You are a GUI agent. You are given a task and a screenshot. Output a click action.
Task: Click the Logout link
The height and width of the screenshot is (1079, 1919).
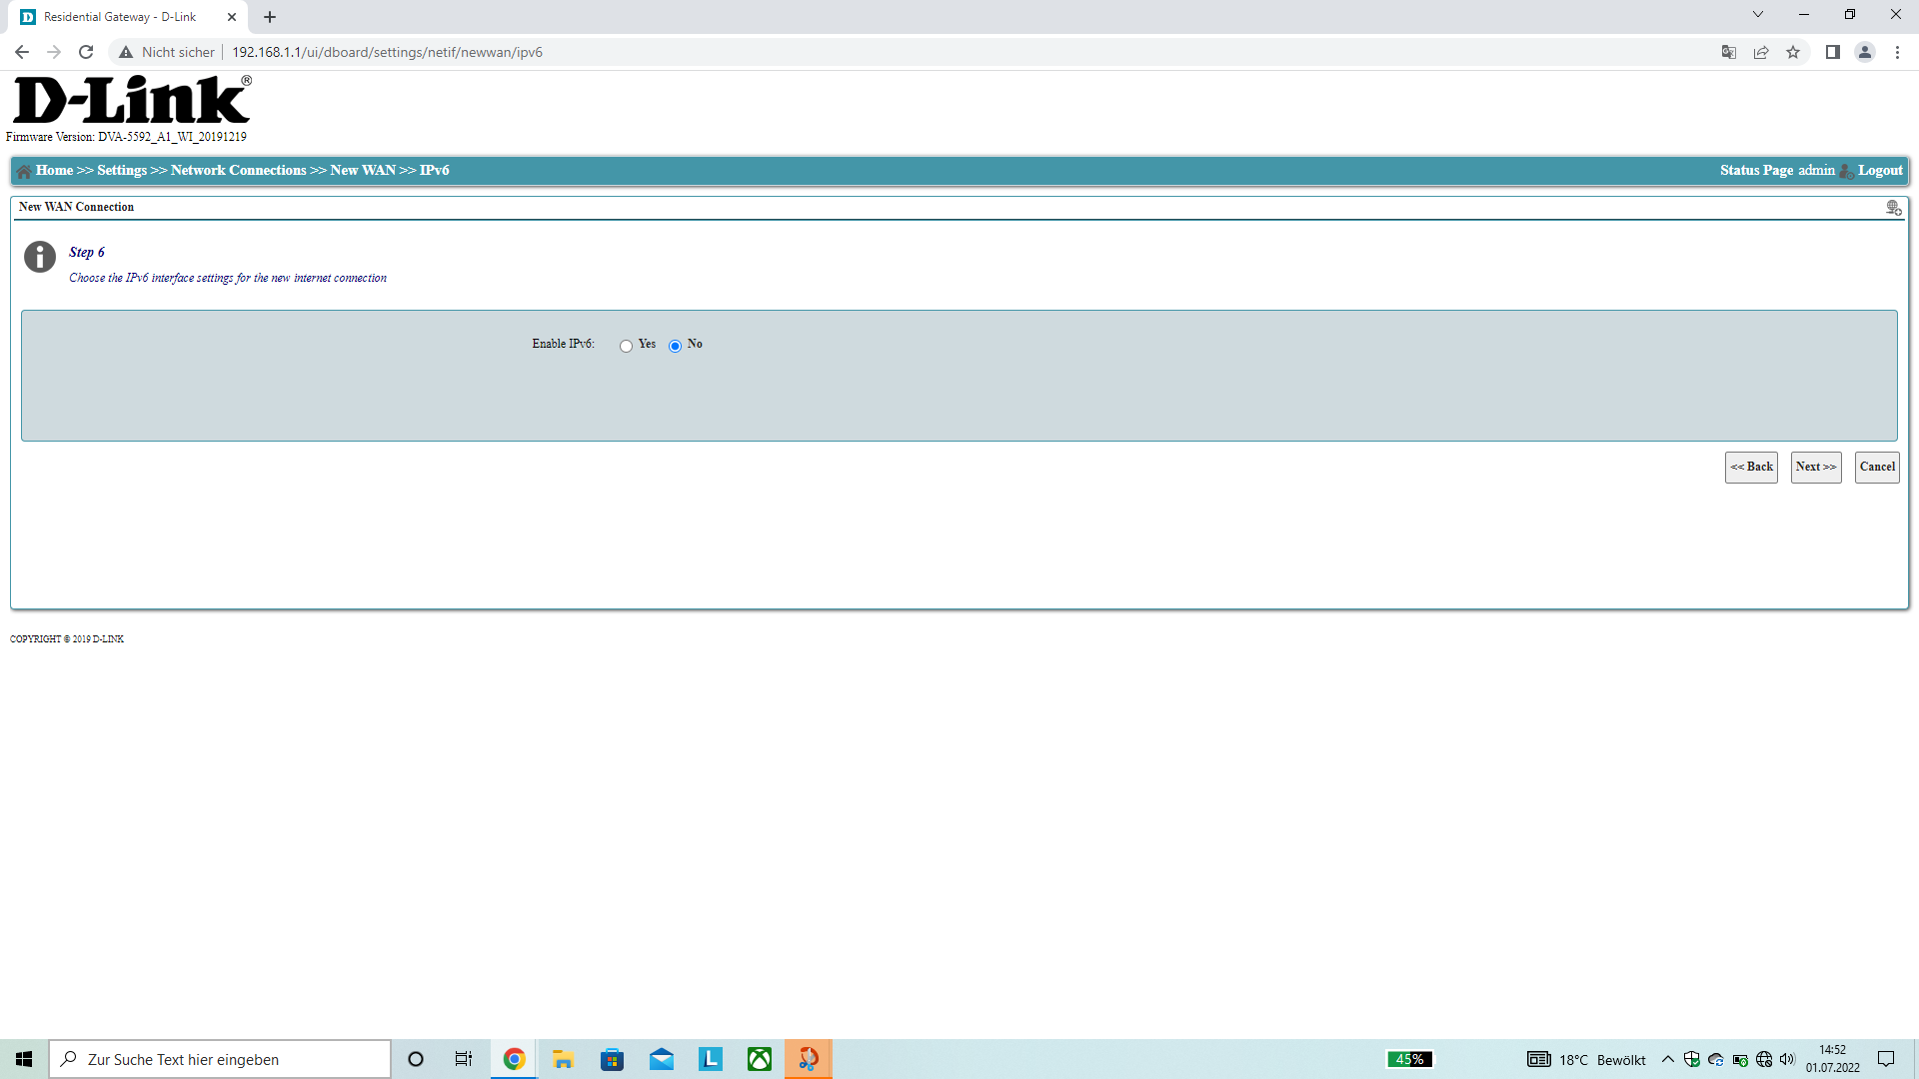[1880, 171]
